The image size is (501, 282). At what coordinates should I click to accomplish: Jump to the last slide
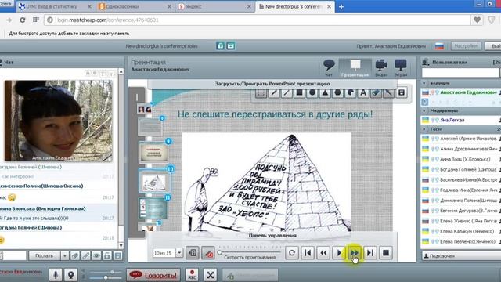coord(370,253)
